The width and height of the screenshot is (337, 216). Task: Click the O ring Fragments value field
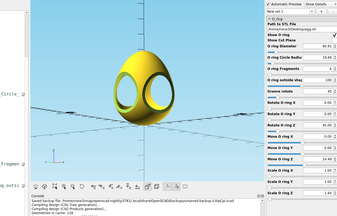tap(318, 69)
